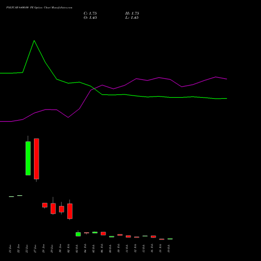This screenshot has height=261, width=261.
Task: Select the tall green candle for 23 Jan
Action: pyautogui.click(x=28, y=158)
